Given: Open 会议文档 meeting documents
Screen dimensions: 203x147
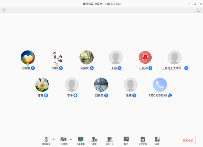Looking at the screenshot, I should [142, 140].
